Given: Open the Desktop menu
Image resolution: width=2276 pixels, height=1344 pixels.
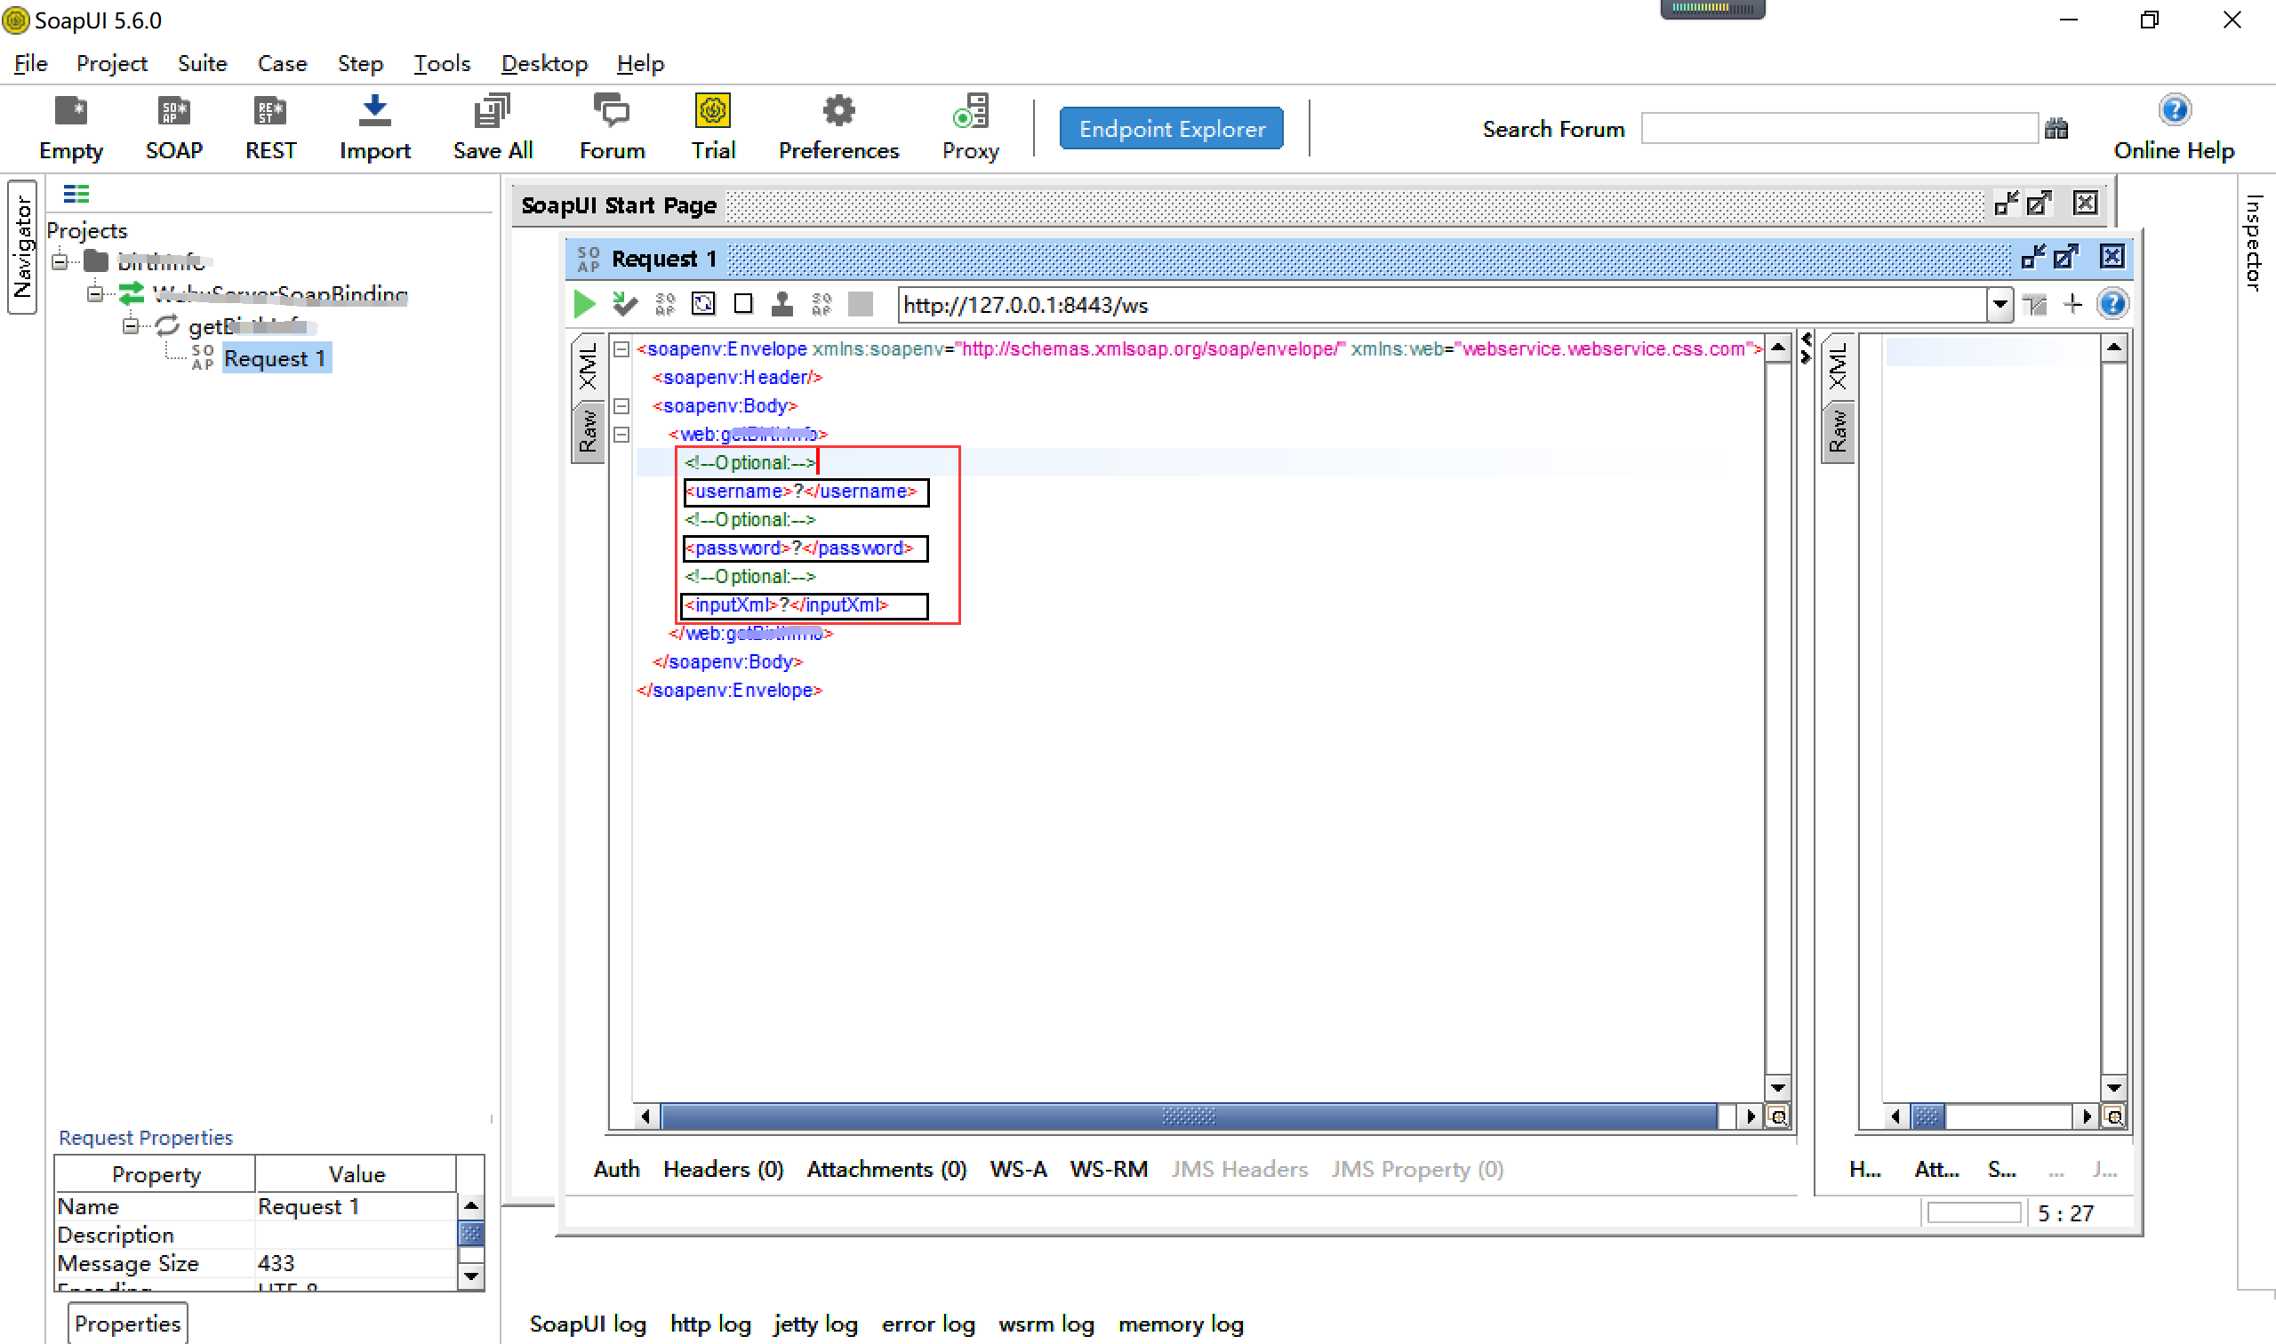Looking at the screenshot, I should coord(544,63).
